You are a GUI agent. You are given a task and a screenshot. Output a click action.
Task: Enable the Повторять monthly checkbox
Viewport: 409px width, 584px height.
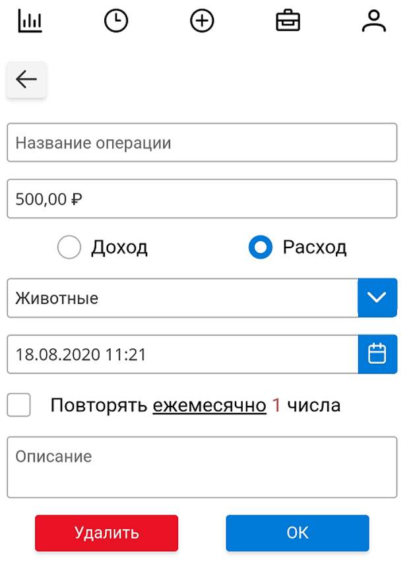pos(18,405)
